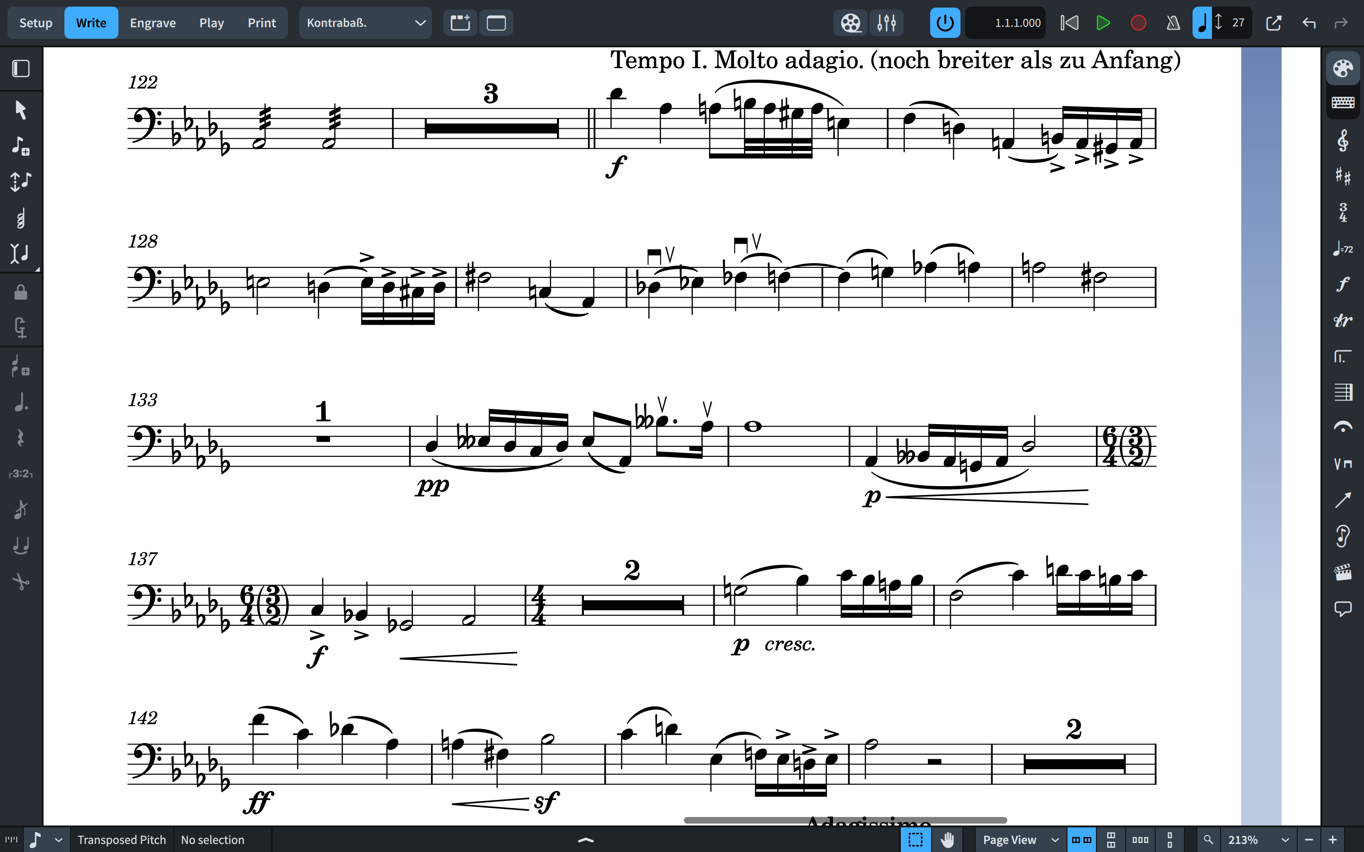Activate grace notes / note plus tool

click(21, 366)
